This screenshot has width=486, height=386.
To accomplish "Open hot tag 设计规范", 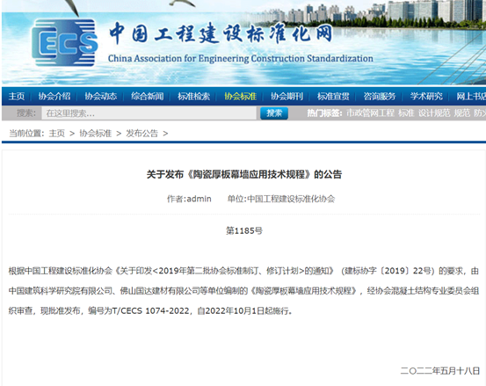I will coord(434,113).
